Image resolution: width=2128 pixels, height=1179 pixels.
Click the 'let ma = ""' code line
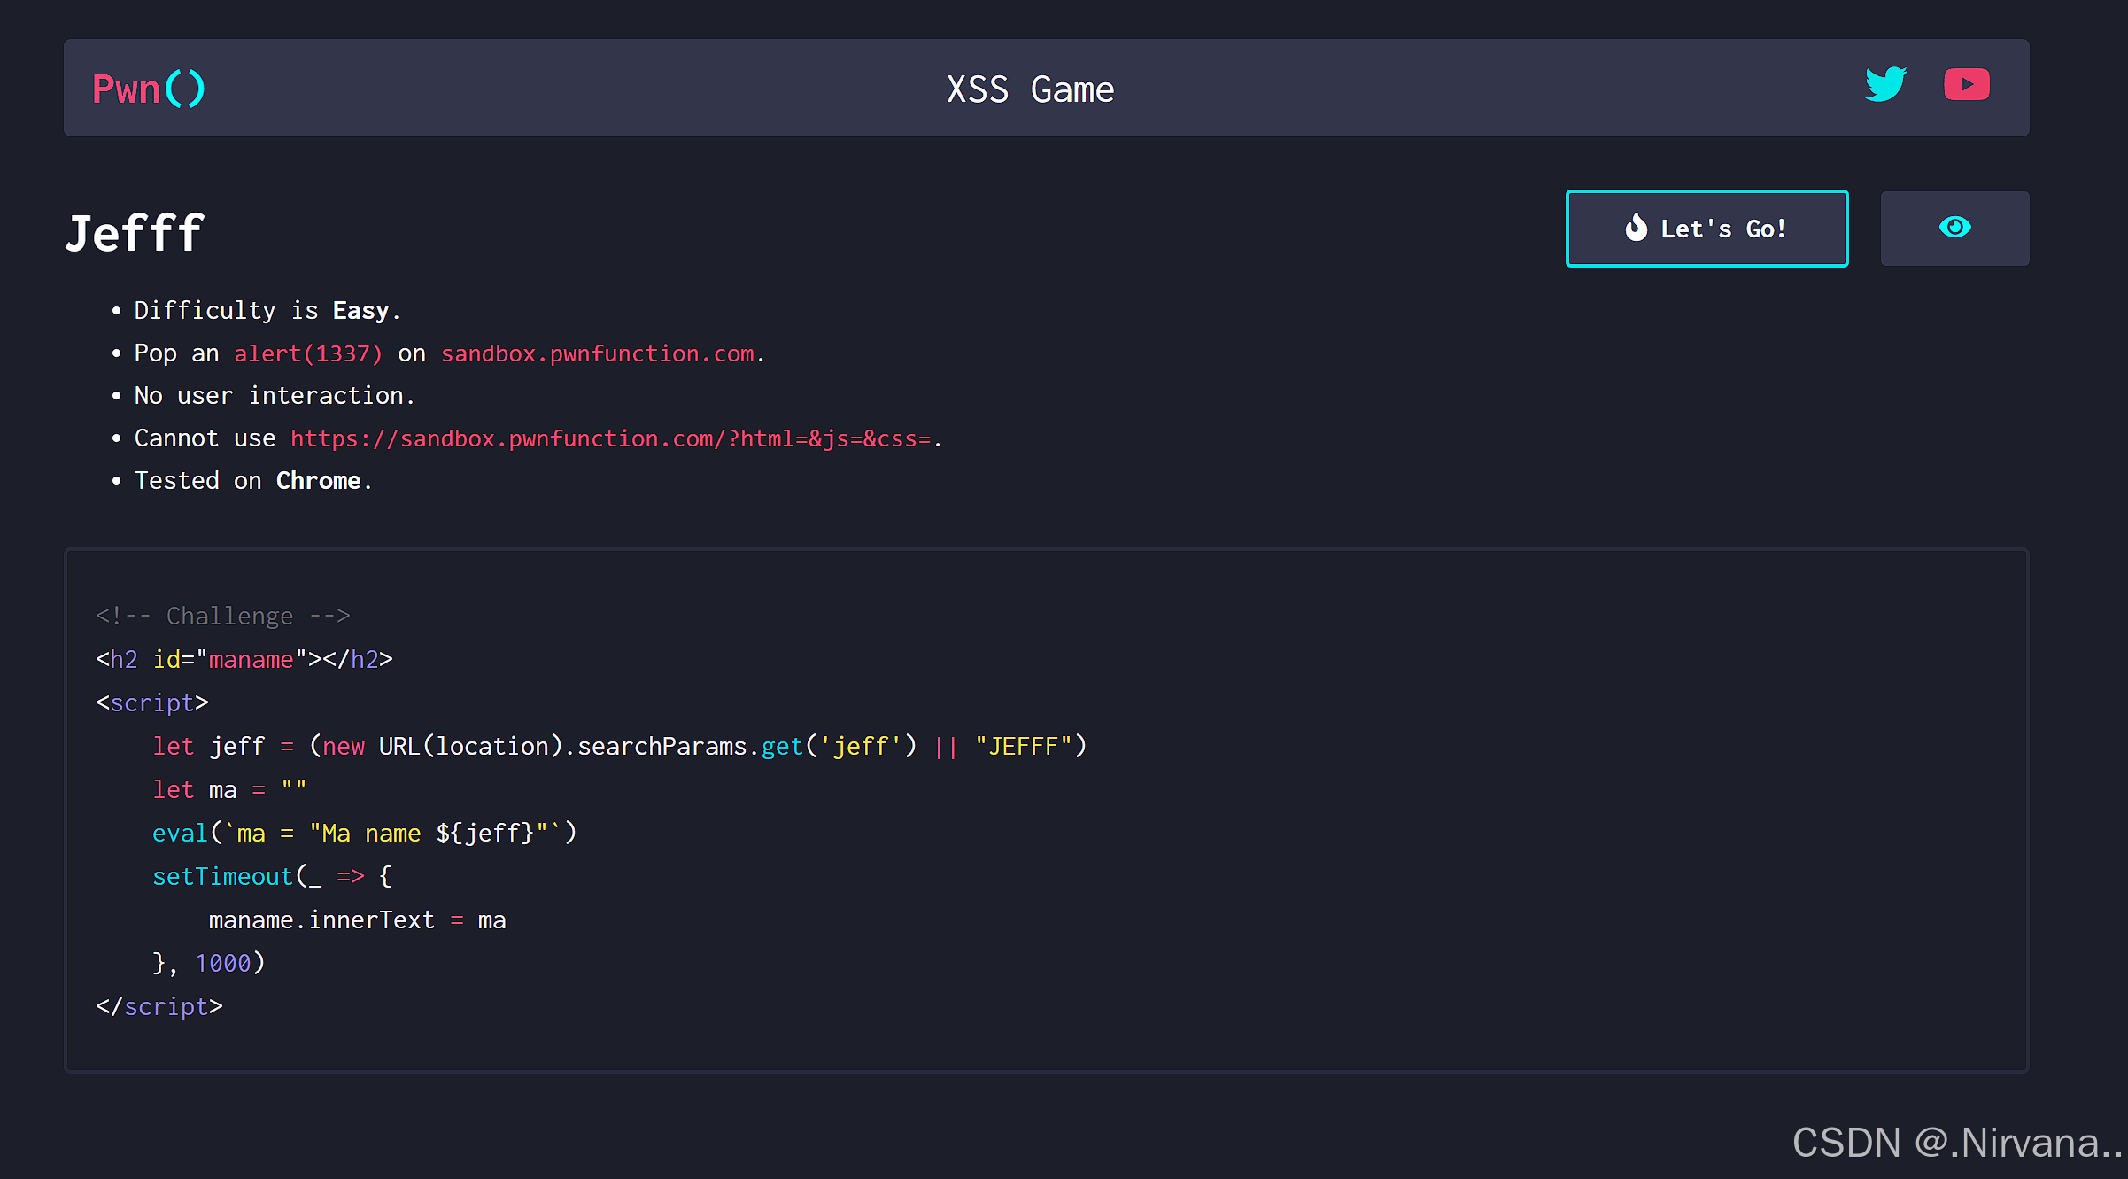click(229, 789)
